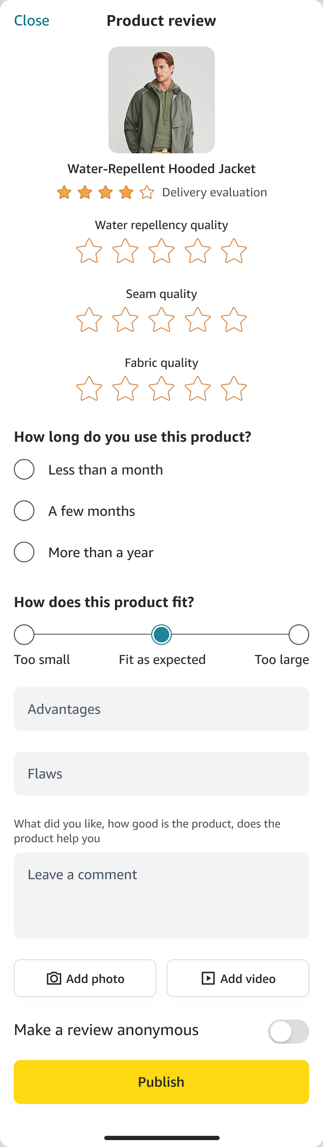Rate seam quality four stars
Viewport: 323px width, 1147px height.
(197, 320)
